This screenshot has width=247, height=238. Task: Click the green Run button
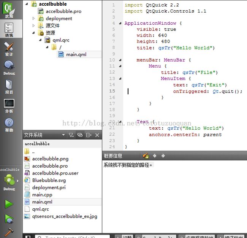tap(9, 204)
